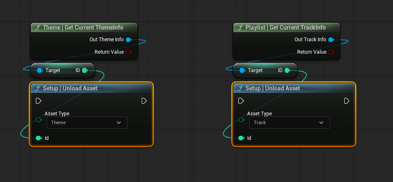Image resolution: width=393 pixels, height=182 pixels.
Task: Select the Setup | Unload Asset node with Theme type by its title
Action: (x=70, y=88)
